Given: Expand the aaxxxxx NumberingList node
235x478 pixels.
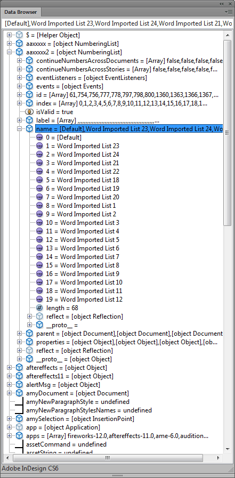Looking at the screenshot, I should point(9,44).
